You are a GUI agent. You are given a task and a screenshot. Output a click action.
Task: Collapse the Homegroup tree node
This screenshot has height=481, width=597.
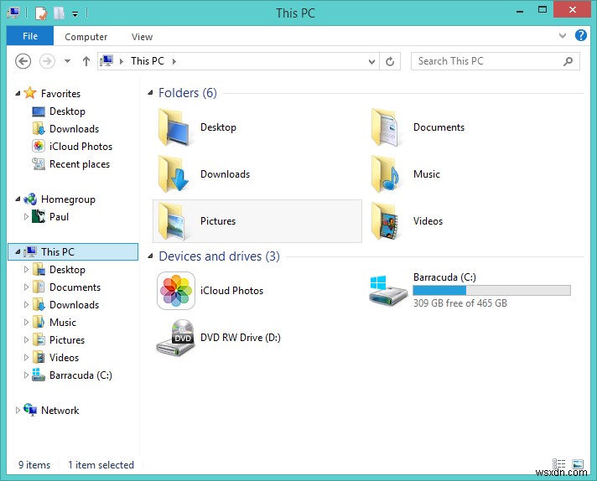(x=18, y=199)
